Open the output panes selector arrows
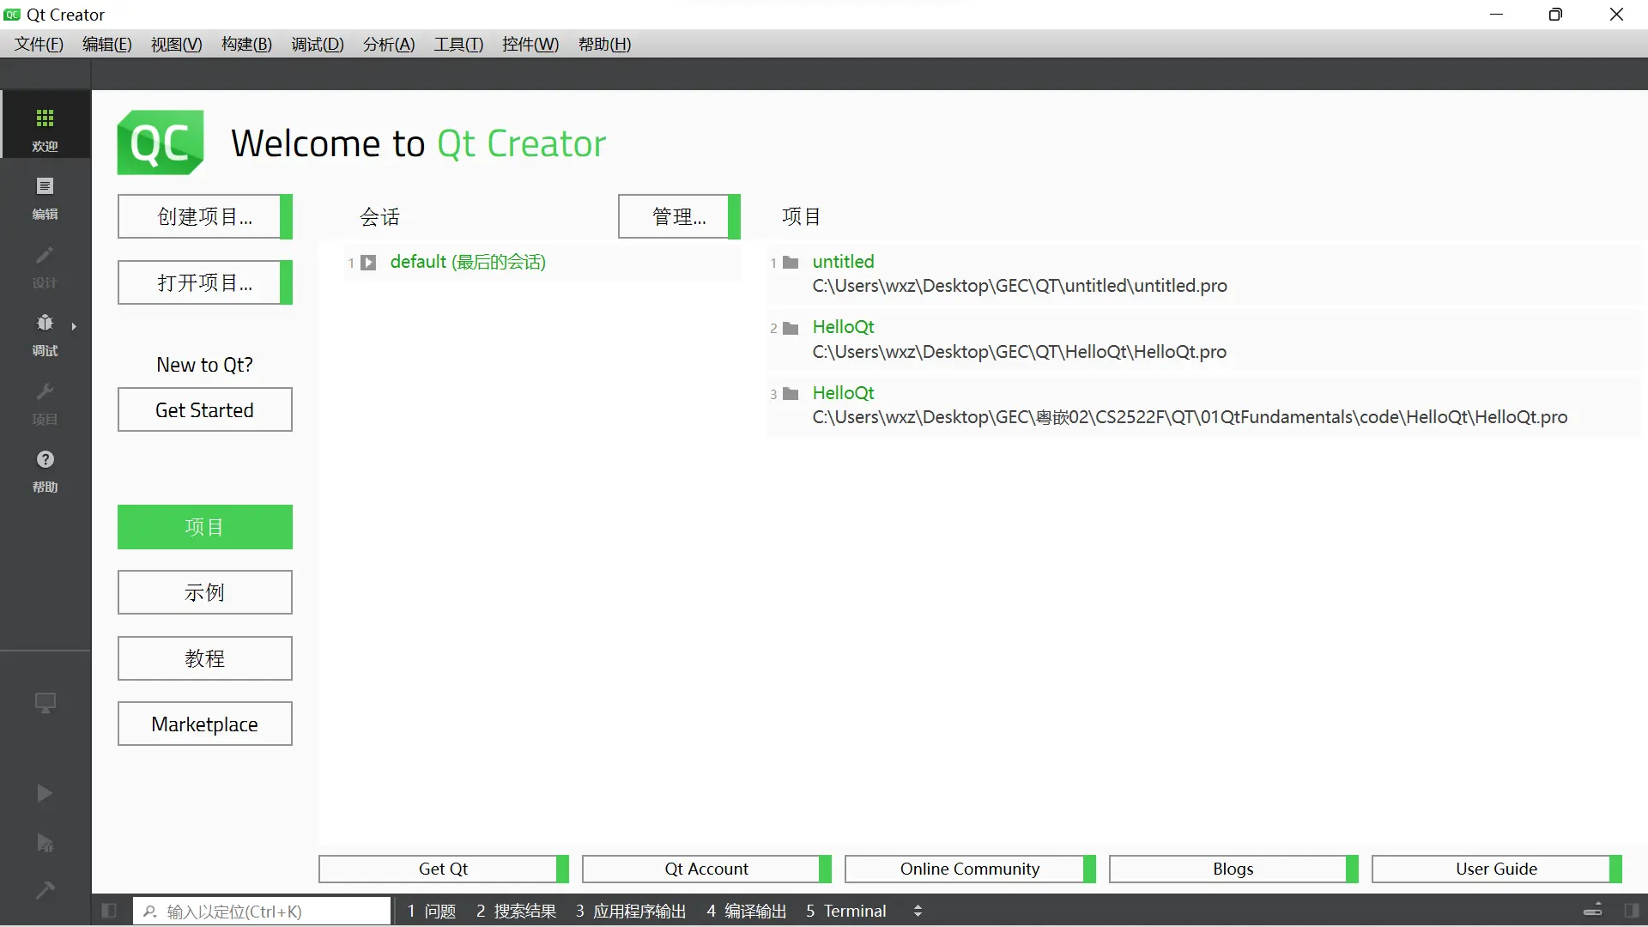 pos(918,911)
